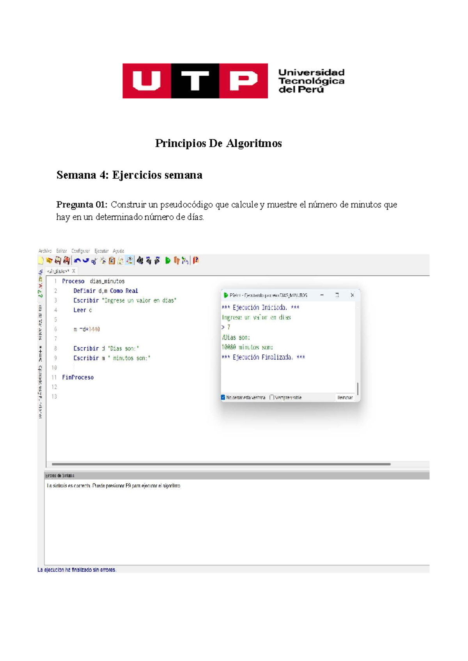Check the 'Siempre visible' checkbox
468x661 pixels.
coord(272,398)
